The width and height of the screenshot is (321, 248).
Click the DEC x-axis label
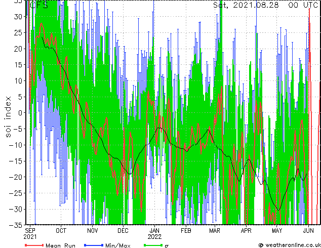(123, 231)
